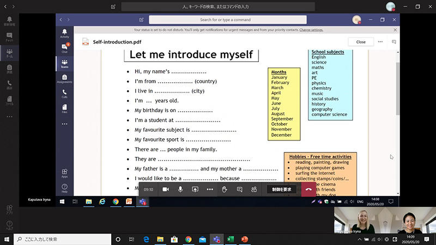Click the new chat compose icon
The image size is (436, 245).
tap(113, 7)
